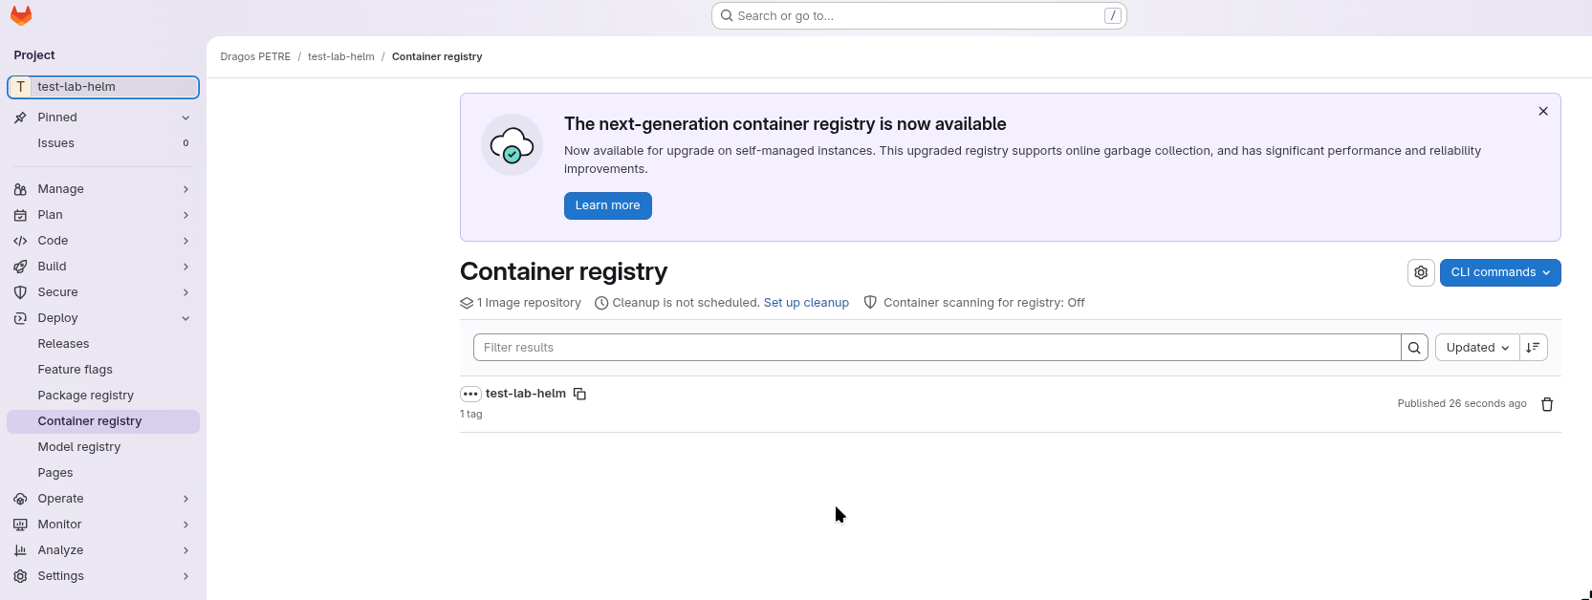Open the CLI commands dropdown
Screen dimensions: 1592x600
point(1500,272)
